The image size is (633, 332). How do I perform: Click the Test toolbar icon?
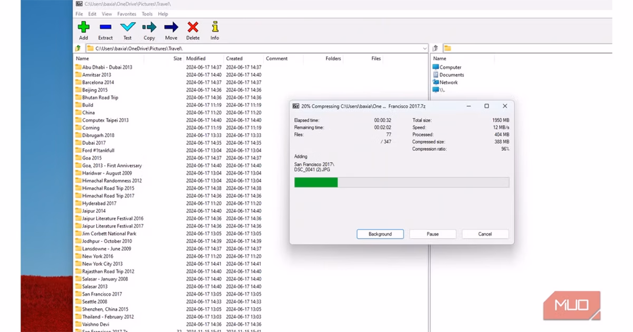tap(128, 27)
